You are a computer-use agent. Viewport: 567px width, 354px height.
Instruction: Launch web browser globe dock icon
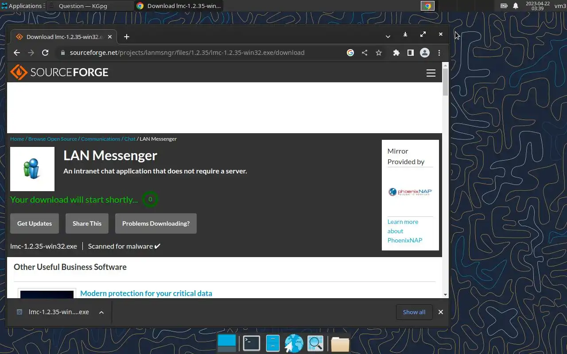(x=294, y=343)
